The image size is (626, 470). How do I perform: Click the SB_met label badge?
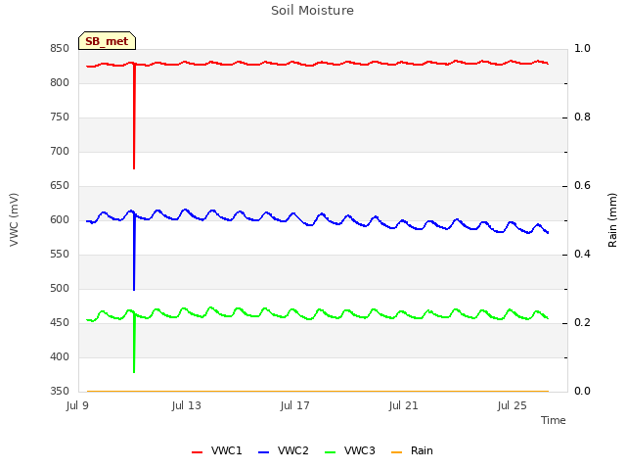[107, 41]
